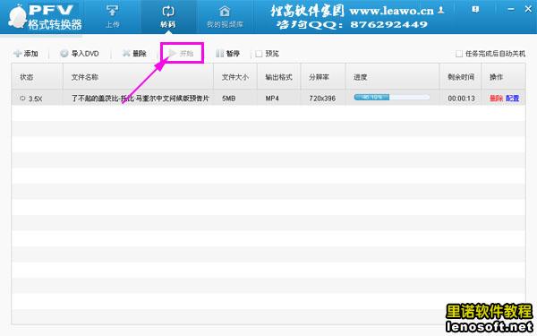
Task: Click the blue 配置 configure link in the row
Action: pos(512,99)
